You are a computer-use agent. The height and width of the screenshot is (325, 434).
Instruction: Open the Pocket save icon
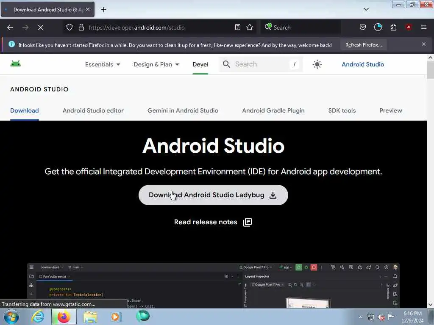pyautogui.click(x=363, y=27)
